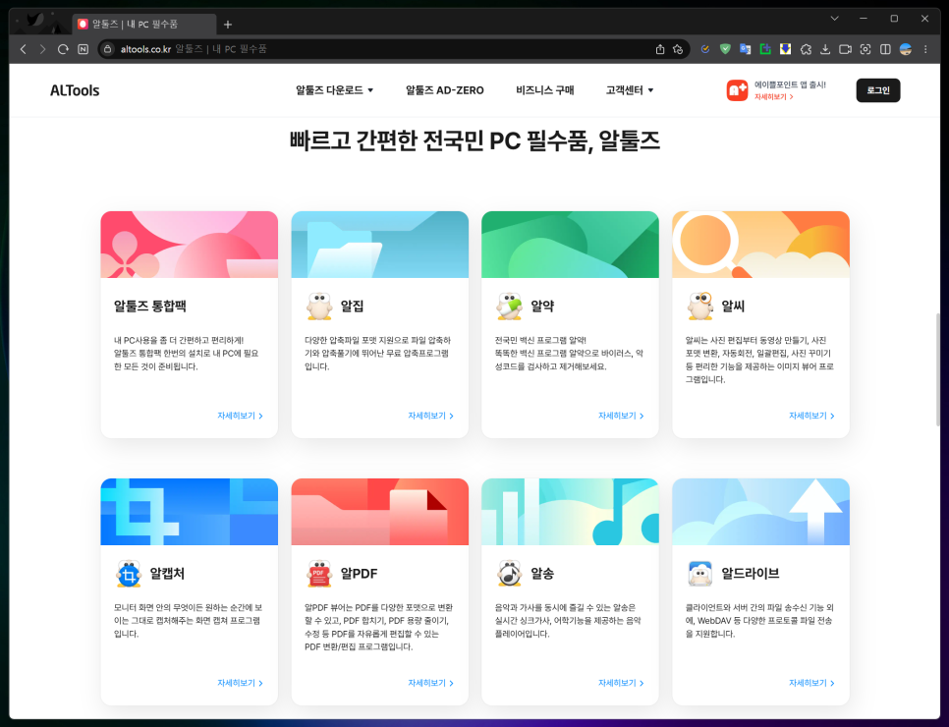Click the browser forward arrow
The image size is (949, 727).
pos(42,49)
